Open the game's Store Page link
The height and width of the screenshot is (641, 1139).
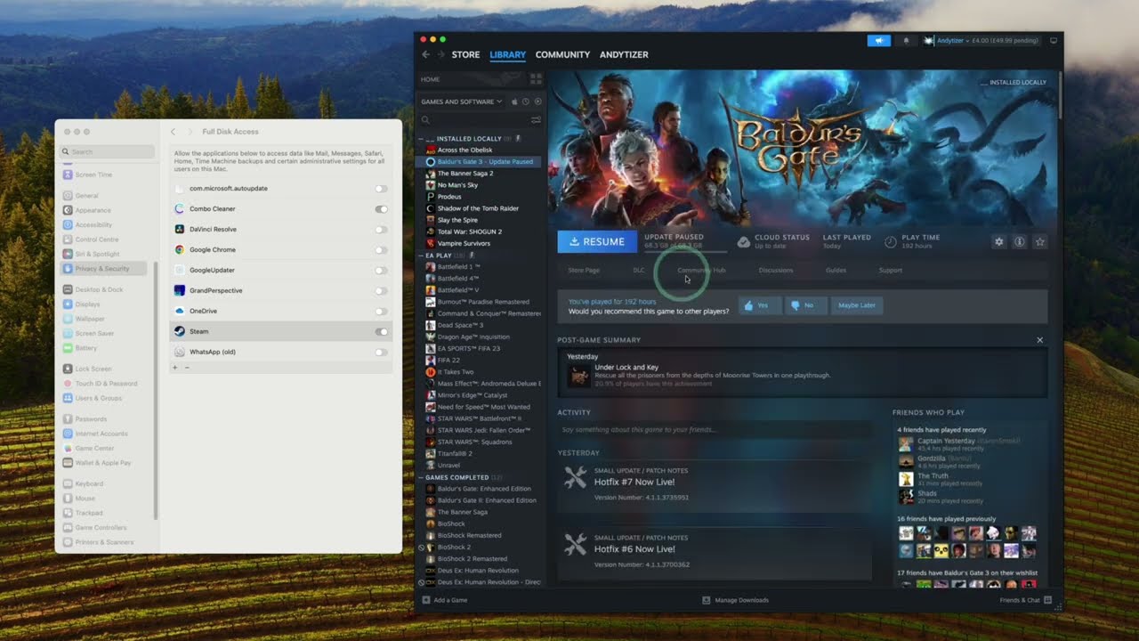click(x=584, y=270)
